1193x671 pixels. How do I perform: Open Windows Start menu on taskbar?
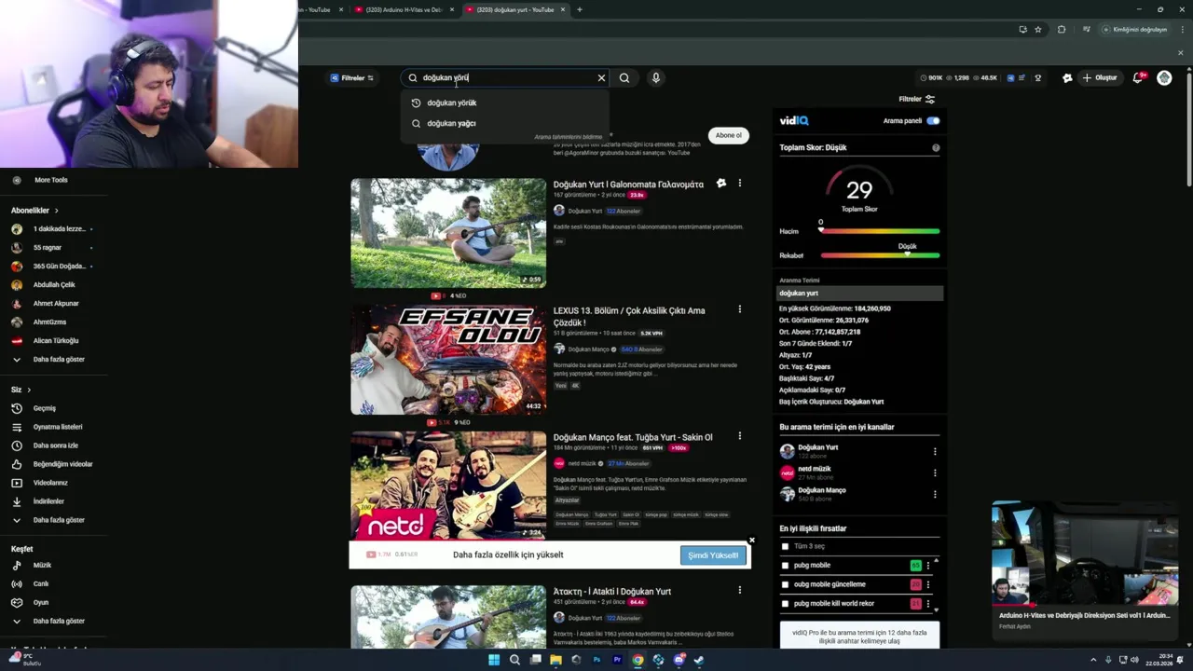(494, 660)
